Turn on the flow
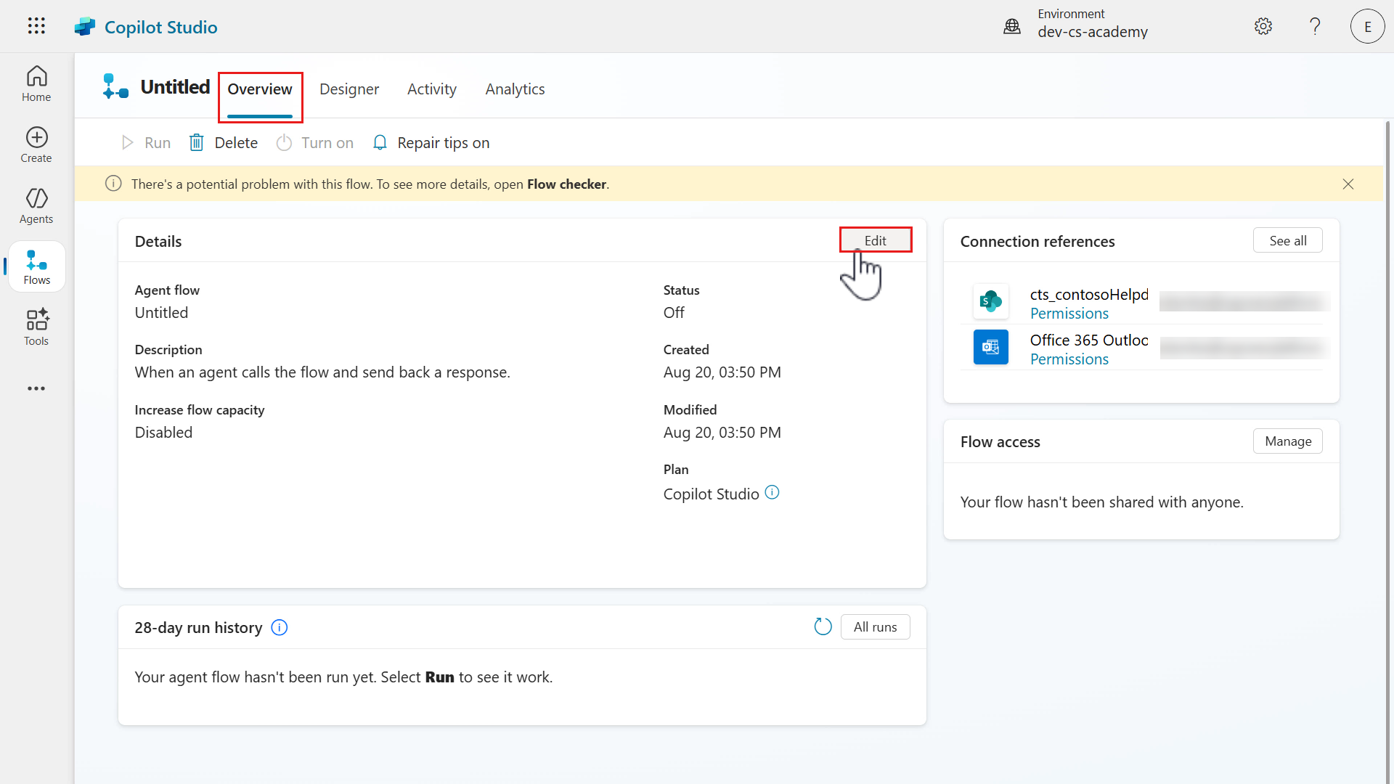 315,143
